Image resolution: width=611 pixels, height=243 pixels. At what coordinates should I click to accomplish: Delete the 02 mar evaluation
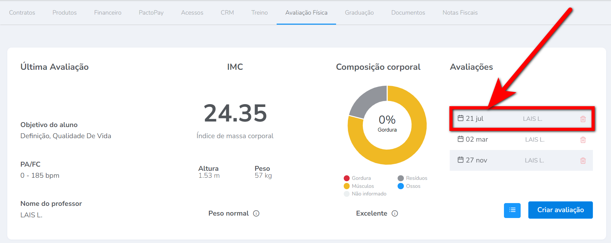click(x=583, y=140)
